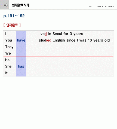Click the arrow icon in header
The width and height of the screenshot is (117, 129).
click(6, 5)
